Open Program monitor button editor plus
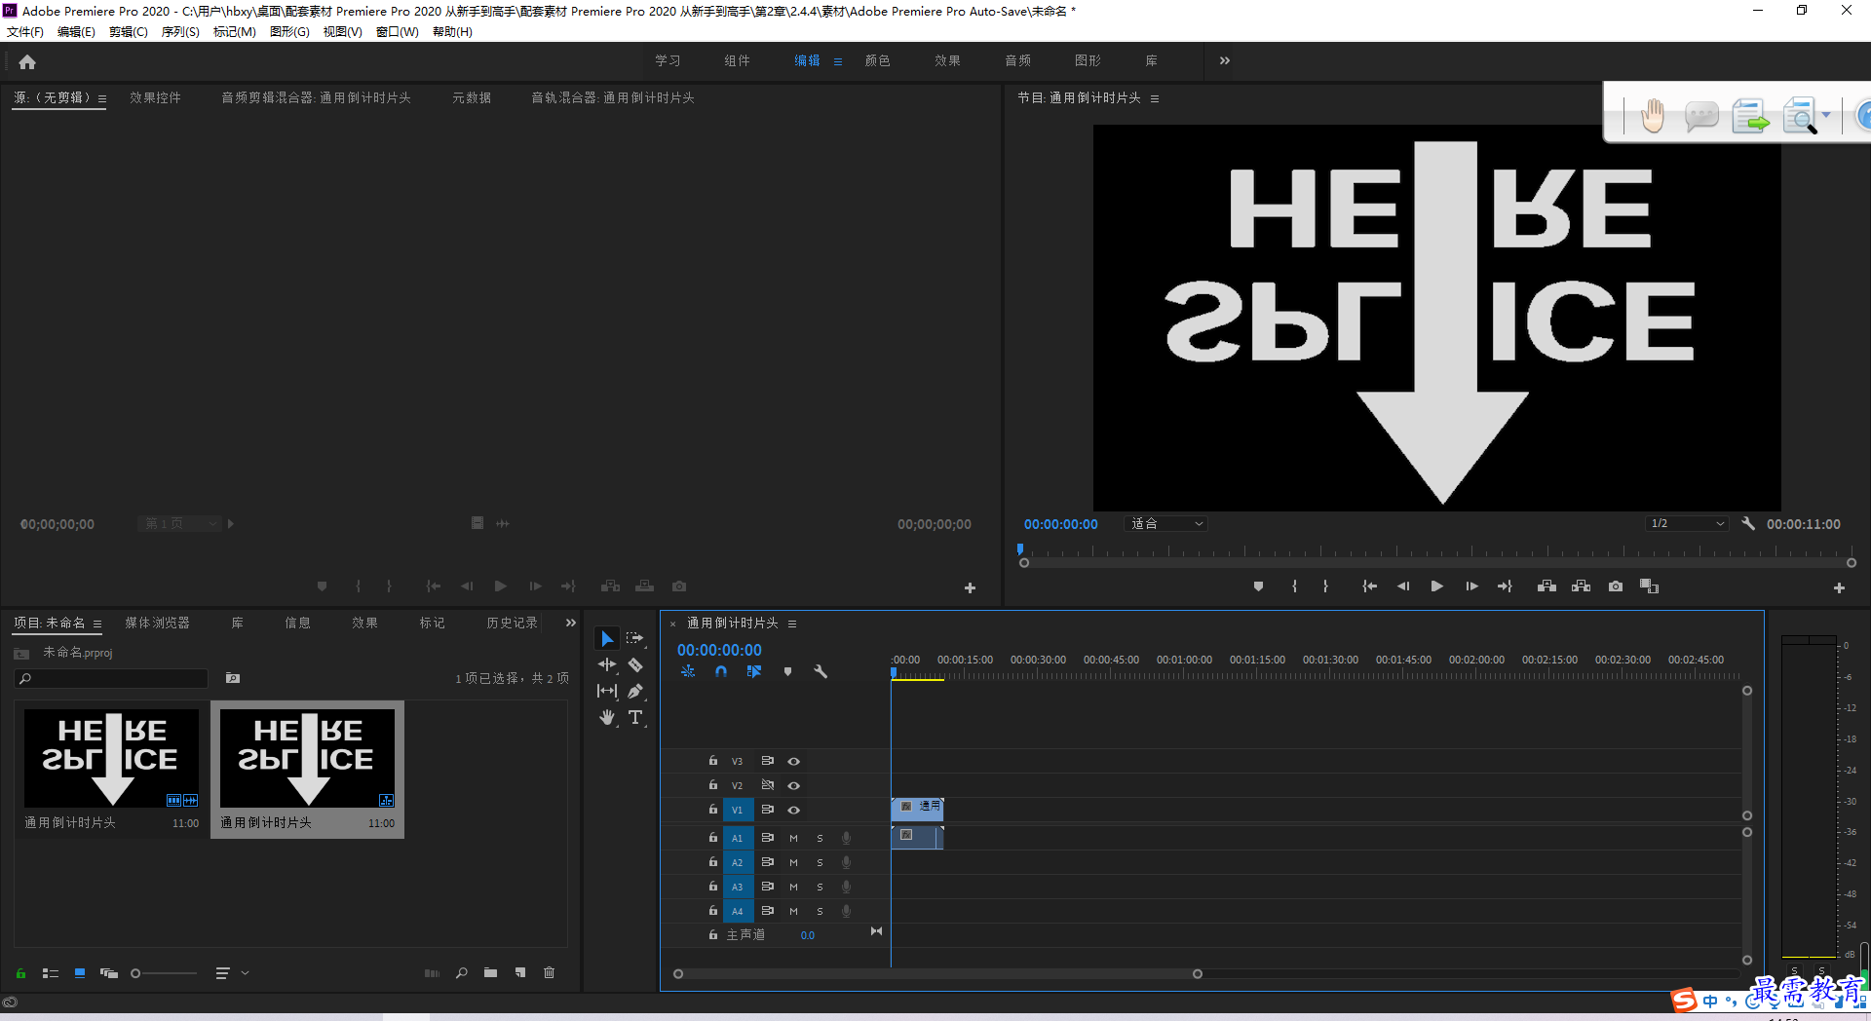Screen dimensions: 1871x1021 click(x=1839, y=588)
